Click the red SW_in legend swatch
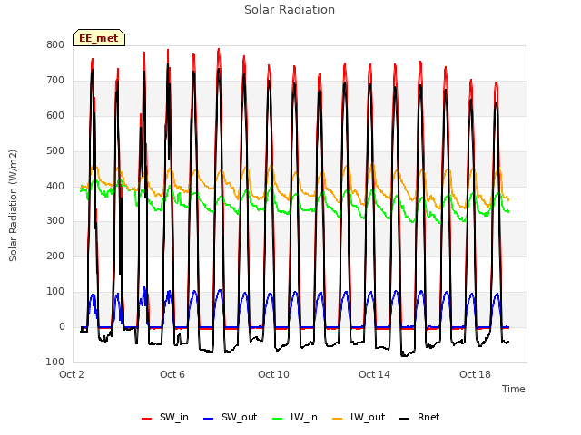This screenshot has height=435, width=581. pyautogui.click(x=147, y=419)
